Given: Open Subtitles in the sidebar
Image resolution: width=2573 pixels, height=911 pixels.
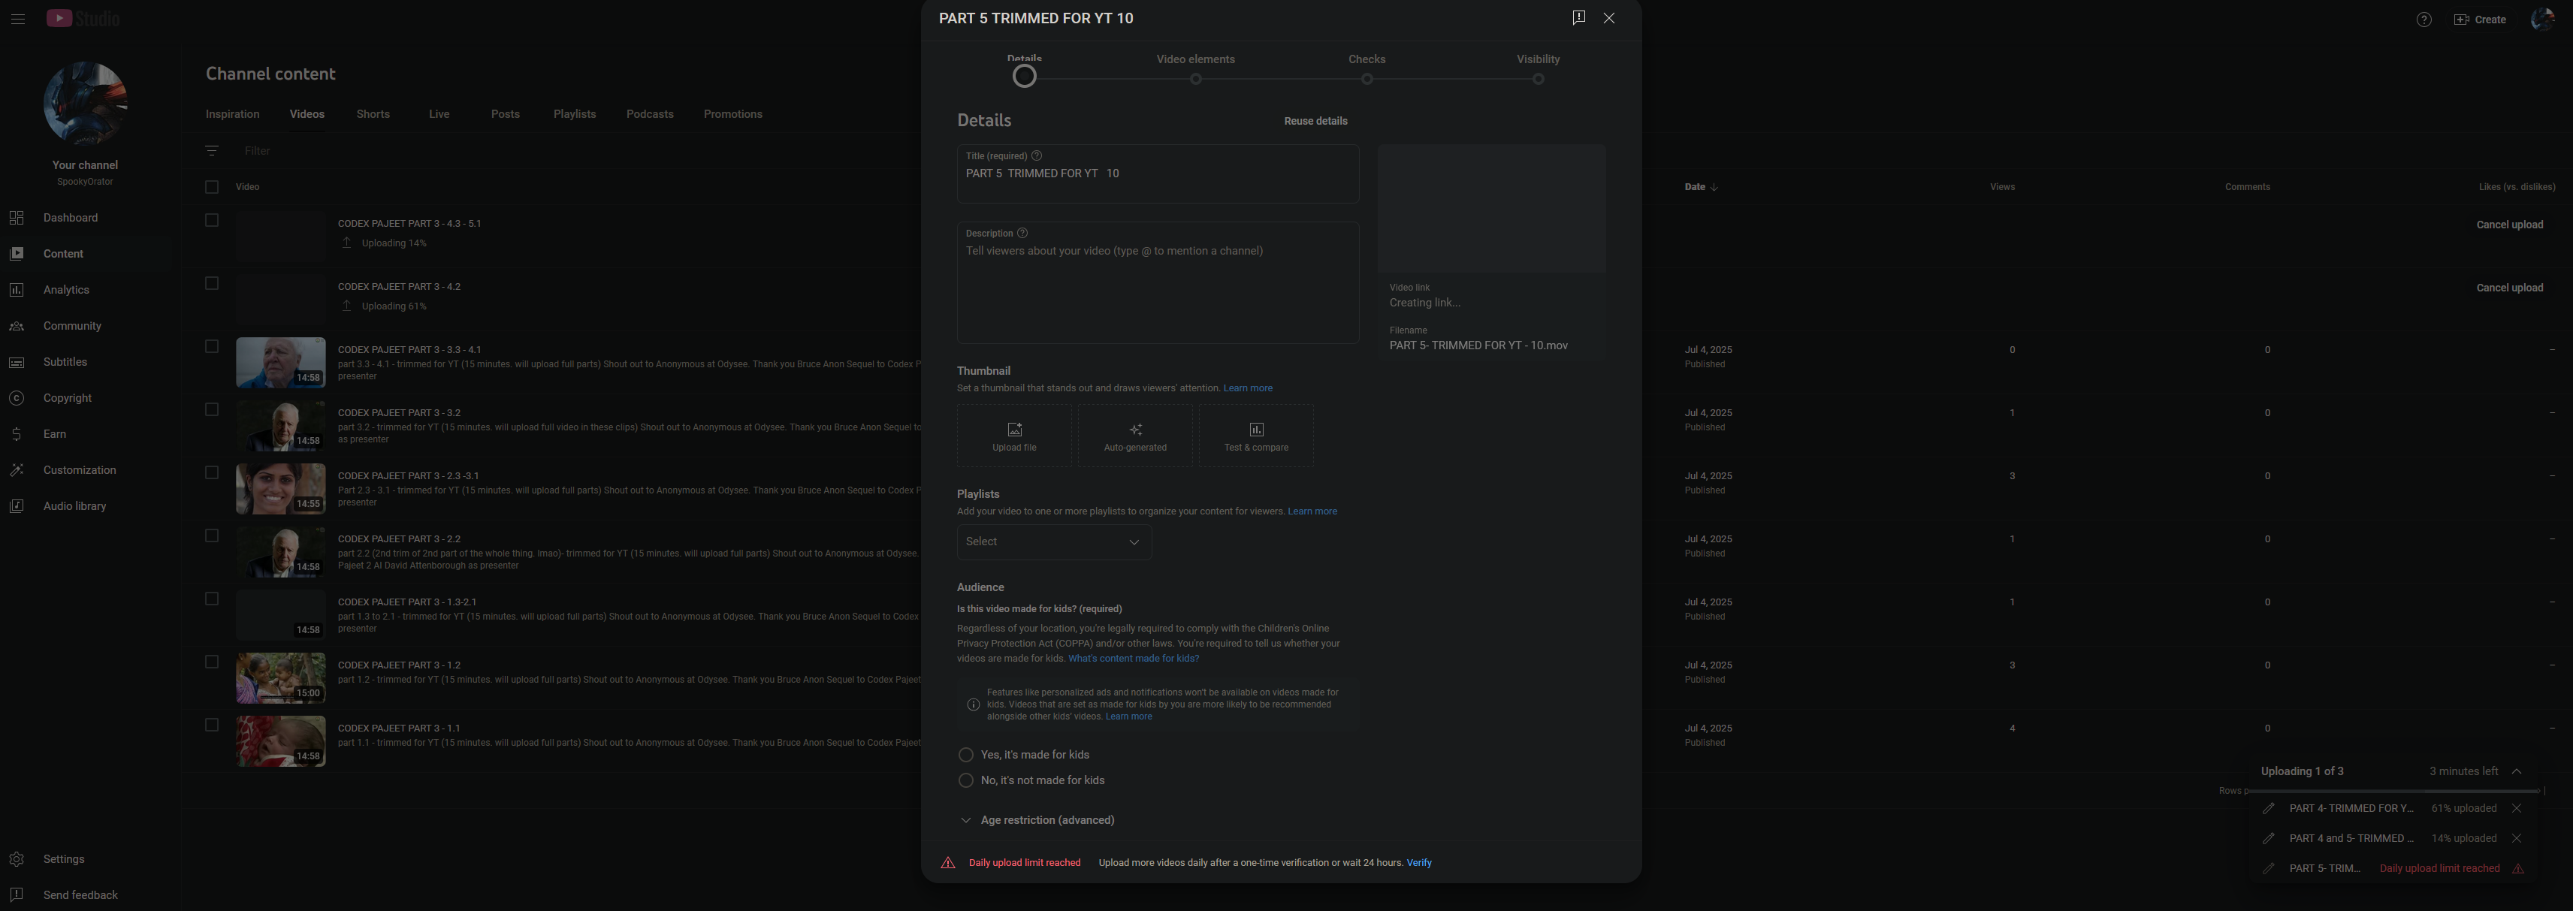Looking at the screenshot, I should (x=65, y=361).
